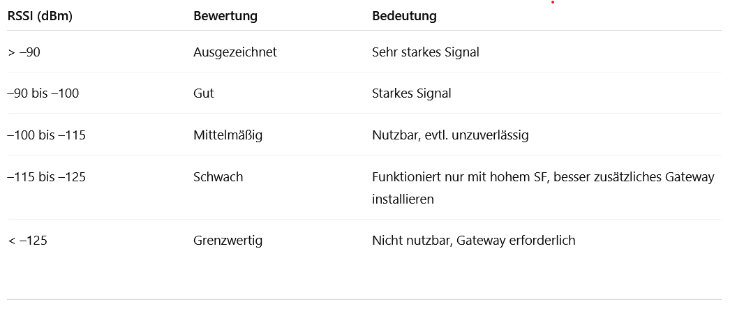Click the Gut rating cell
The height and width of the screenshot is (311, 744).
tap(203, 93)
